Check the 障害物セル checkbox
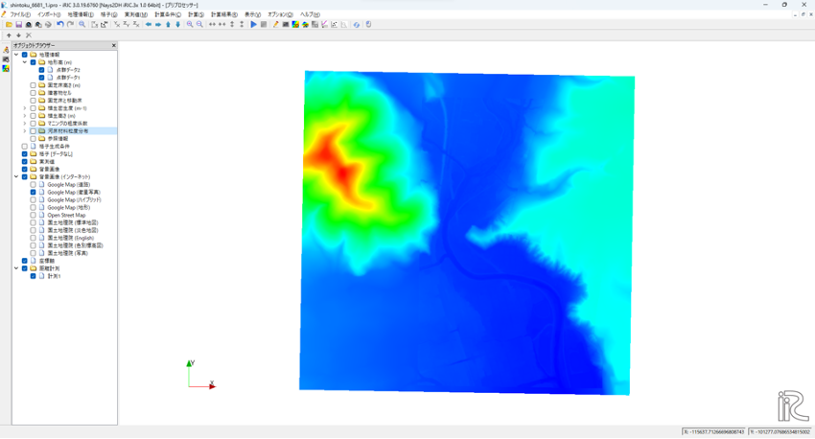This screenshot has height=439, width=815. point(34,93)
